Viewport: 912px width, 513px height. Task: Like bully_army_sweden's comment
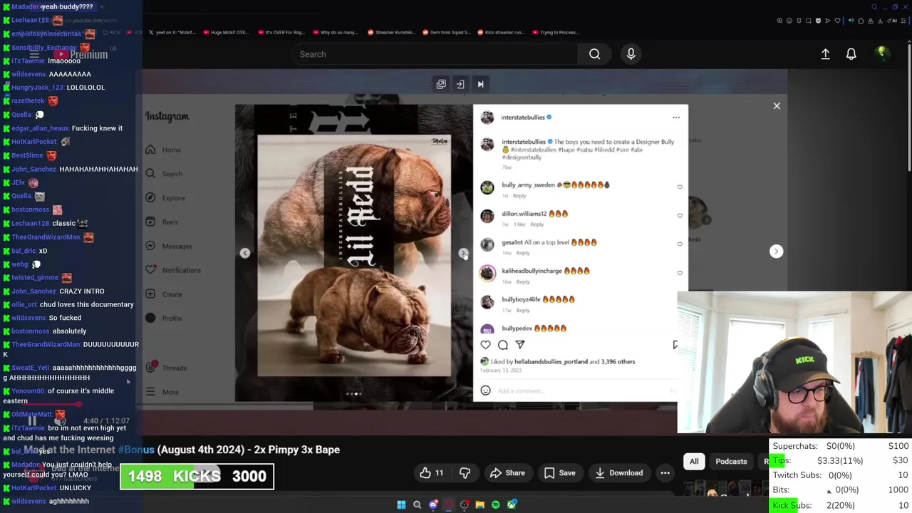click(680, 187)
